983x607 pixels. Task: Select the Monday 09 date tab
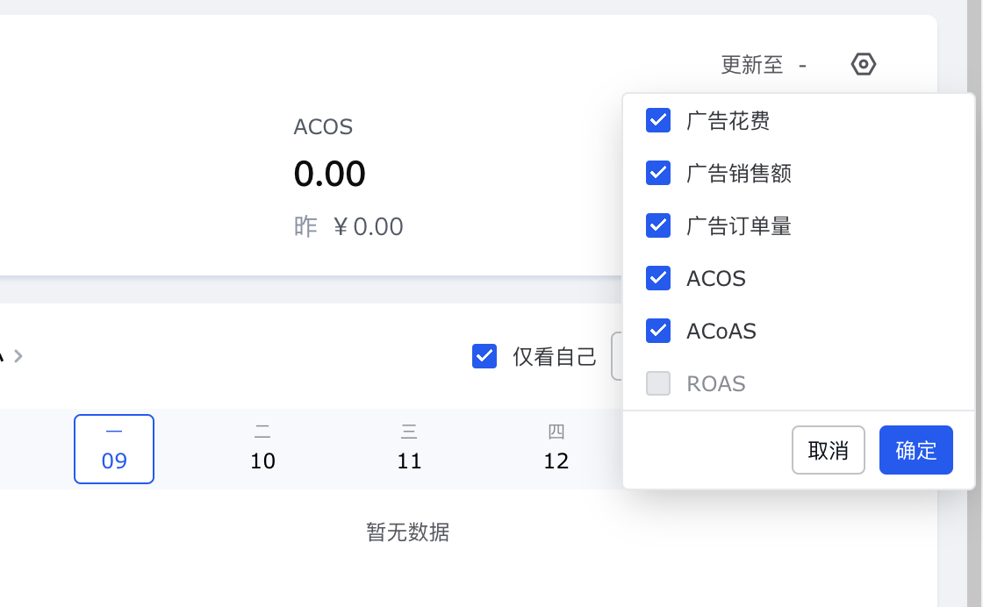click(x=114, y=449)
